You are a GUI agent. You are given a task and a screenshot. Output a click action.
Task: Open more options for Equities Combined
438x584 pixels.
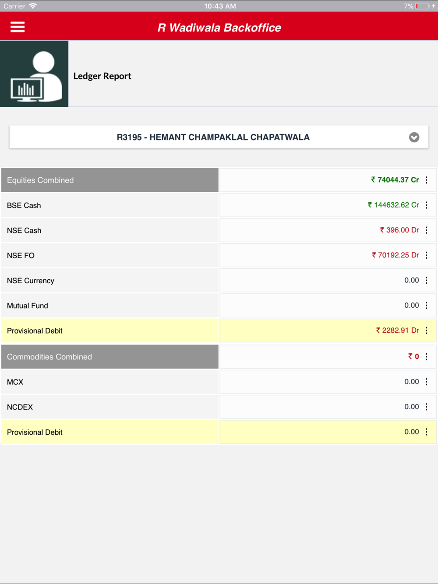click(427, 180)
